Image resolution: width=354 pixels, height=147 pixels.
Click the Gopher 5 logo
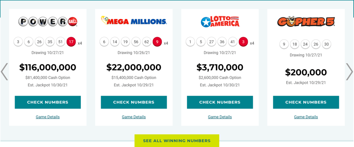[x=306, y=22]
